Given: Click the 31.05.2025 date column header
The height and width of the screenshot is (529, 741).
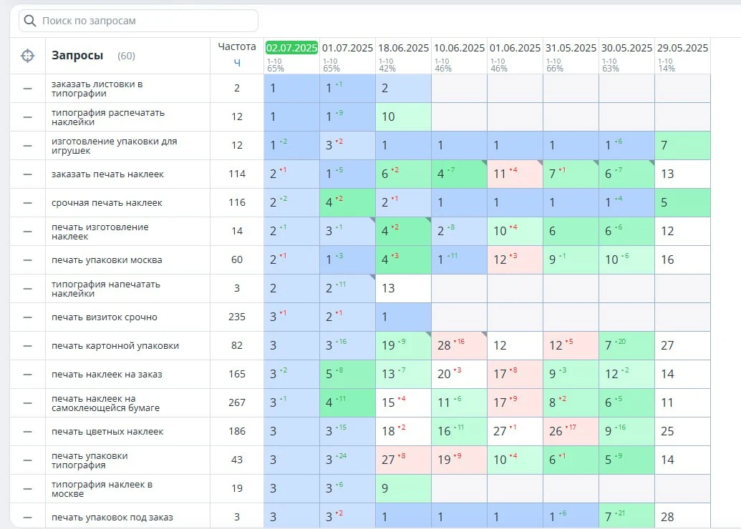Looking at the screenshot, I should pos(571,48).
